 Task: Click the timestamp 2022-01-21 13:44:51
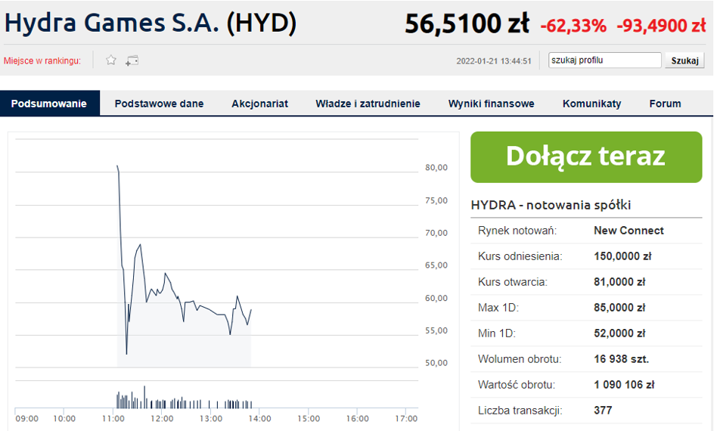[494, 60]
